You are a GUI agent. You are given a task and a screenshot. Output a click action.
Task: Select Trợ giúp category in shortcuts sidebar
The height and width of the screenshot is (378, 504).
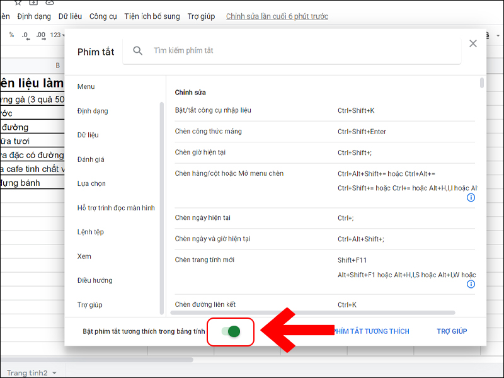pyautogui.click(x=89, y=305)
